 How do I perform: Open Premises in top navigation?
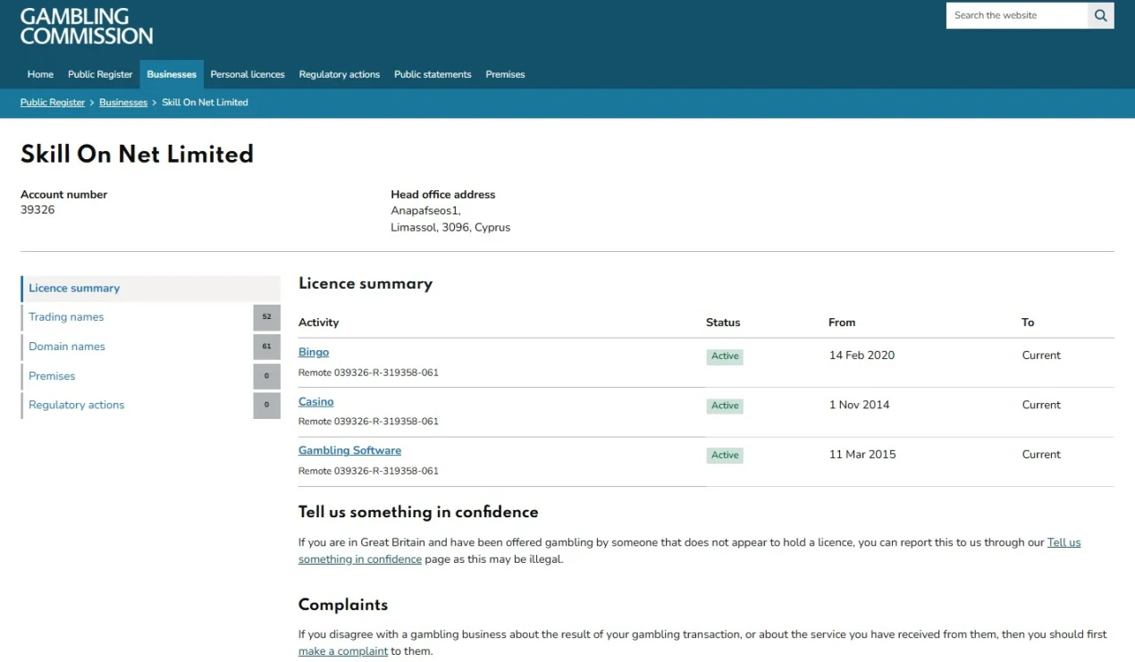[505, 74]
